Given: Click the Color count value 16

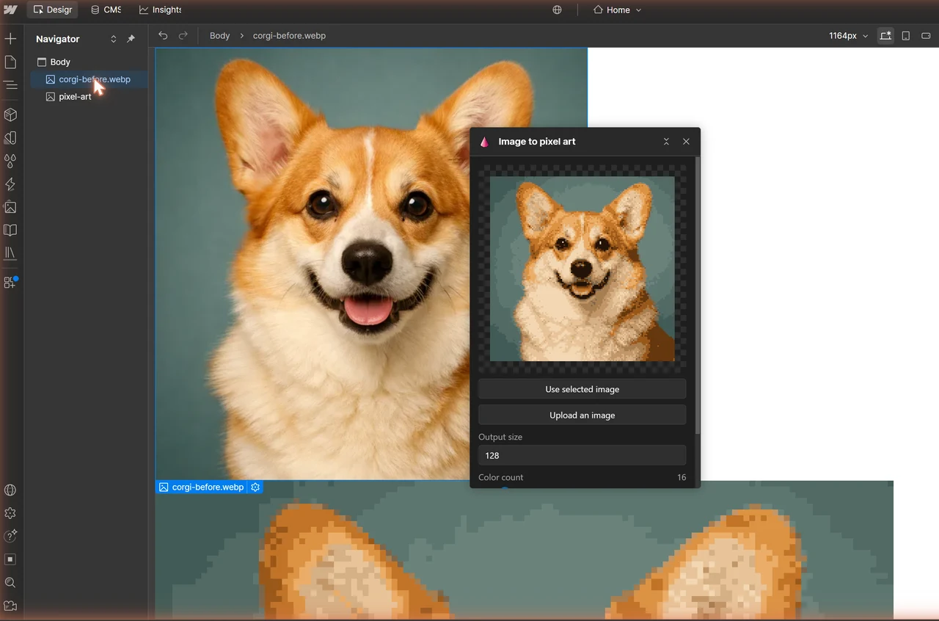Looking at the screenshot, I should 682,477.
